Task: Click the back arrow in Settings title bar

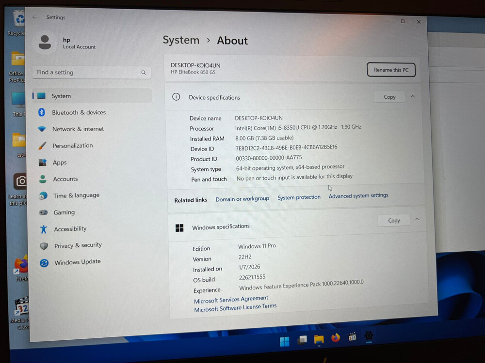Action: point(35,17)
